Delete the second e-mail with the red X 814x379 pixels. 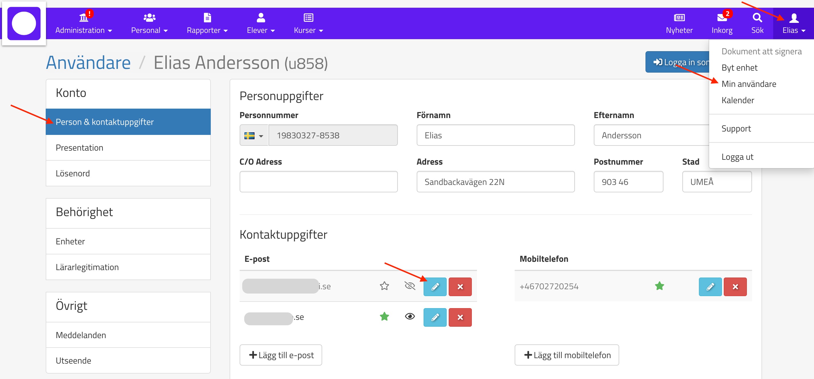point(460,317)
